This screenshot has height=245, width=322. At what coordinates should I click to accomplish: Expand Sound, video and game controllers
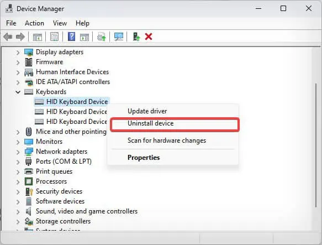pyautogui.click(x=18, y=212)
